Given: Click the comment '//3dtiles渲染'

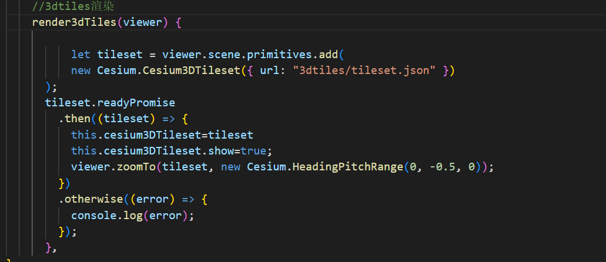Looking at the screenshot, I should click(x=73, y=6).
